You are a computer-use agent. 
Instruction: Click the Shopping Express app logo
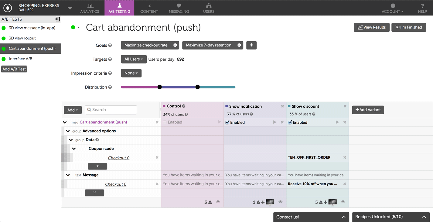pos(8,8)
